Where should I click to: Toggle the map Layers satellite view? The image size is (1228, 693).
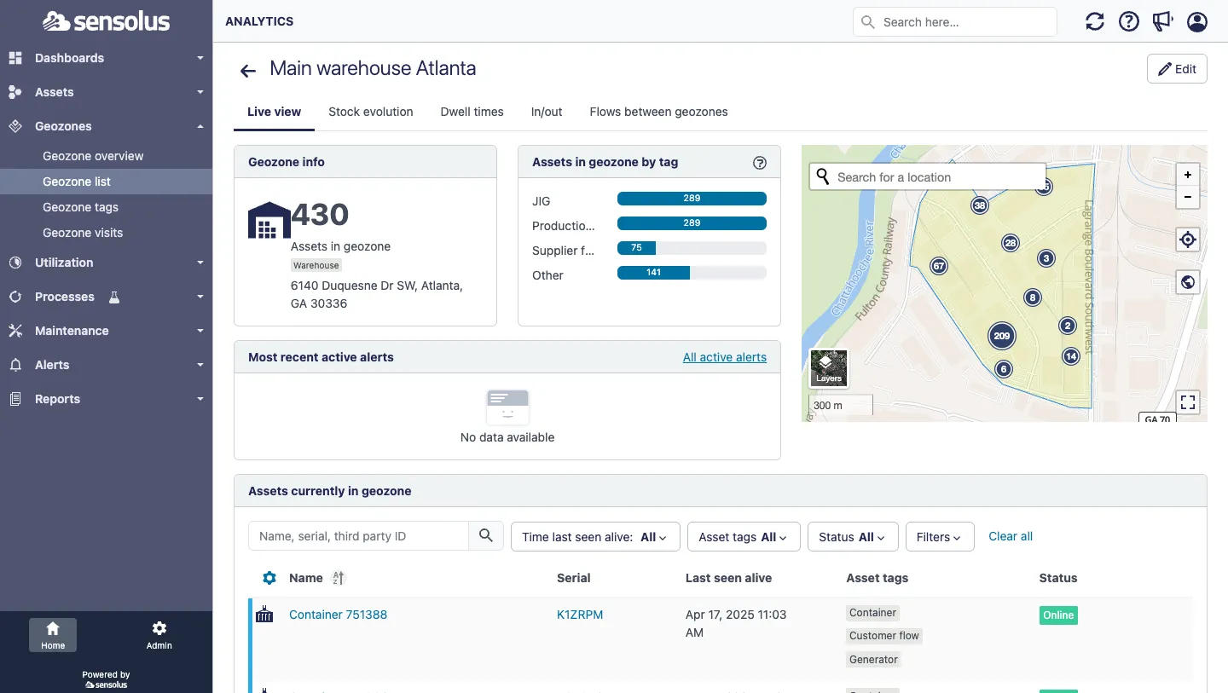829,367
